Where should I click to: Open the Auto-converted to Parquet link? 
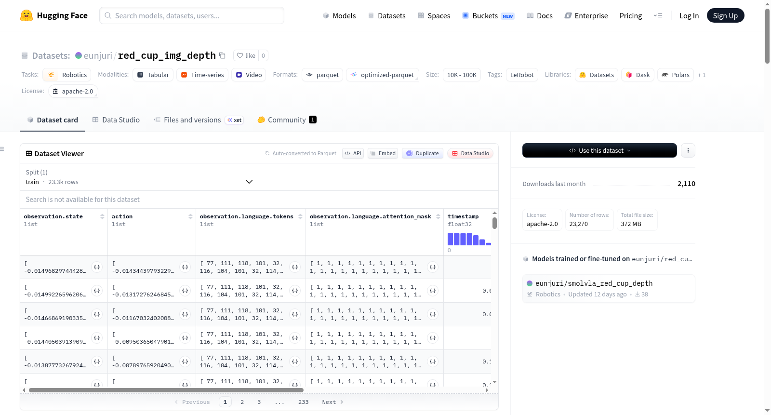tap(291, 153)
